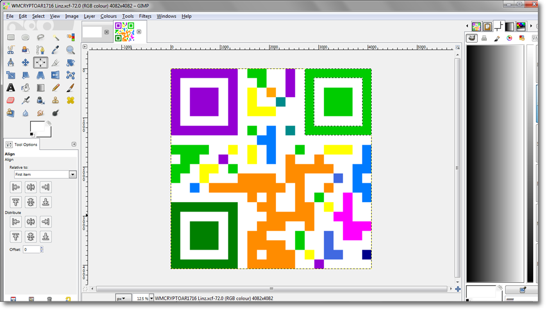This screenshot has width=546, height=310.
Task: Click the highlighted Align tool
Action: click(x=40, y=63)
